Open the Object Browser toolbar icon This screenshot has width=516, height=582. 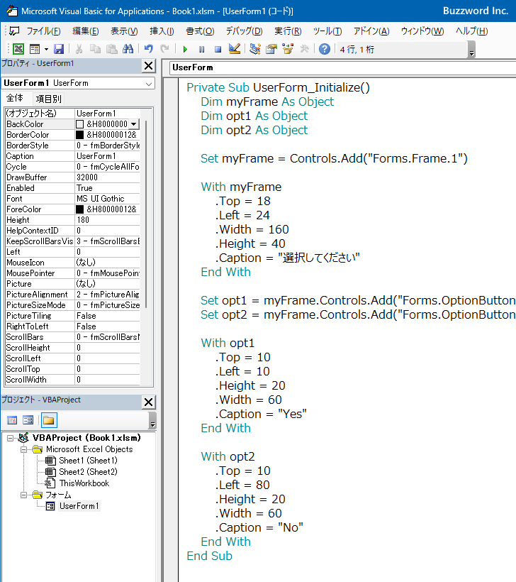coord(288,49)
